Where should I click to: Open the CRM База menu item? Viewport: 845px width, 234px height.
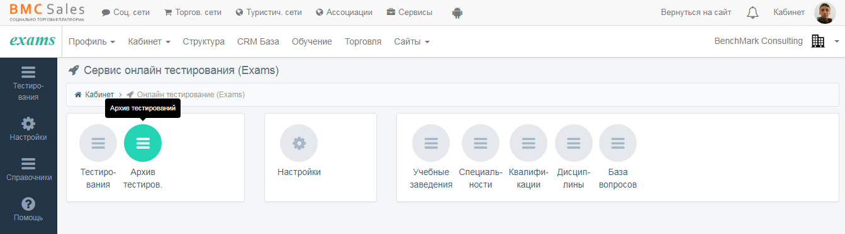(258, 41)
